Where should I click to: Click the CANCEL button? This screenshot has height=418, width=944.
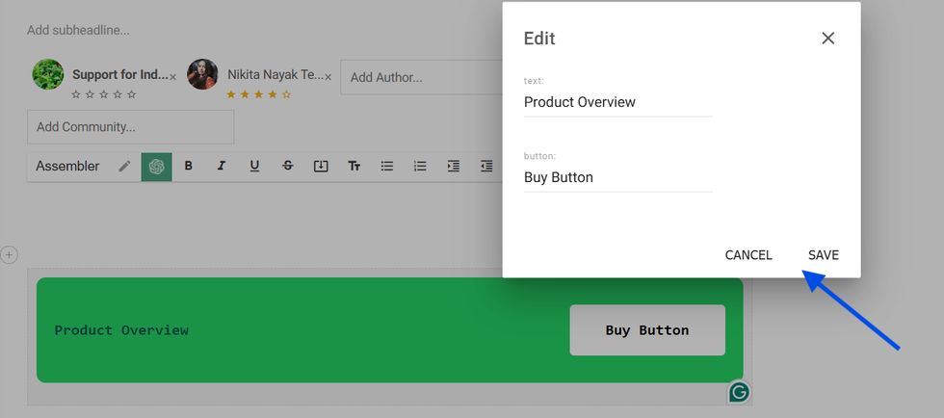click(748, 255)
